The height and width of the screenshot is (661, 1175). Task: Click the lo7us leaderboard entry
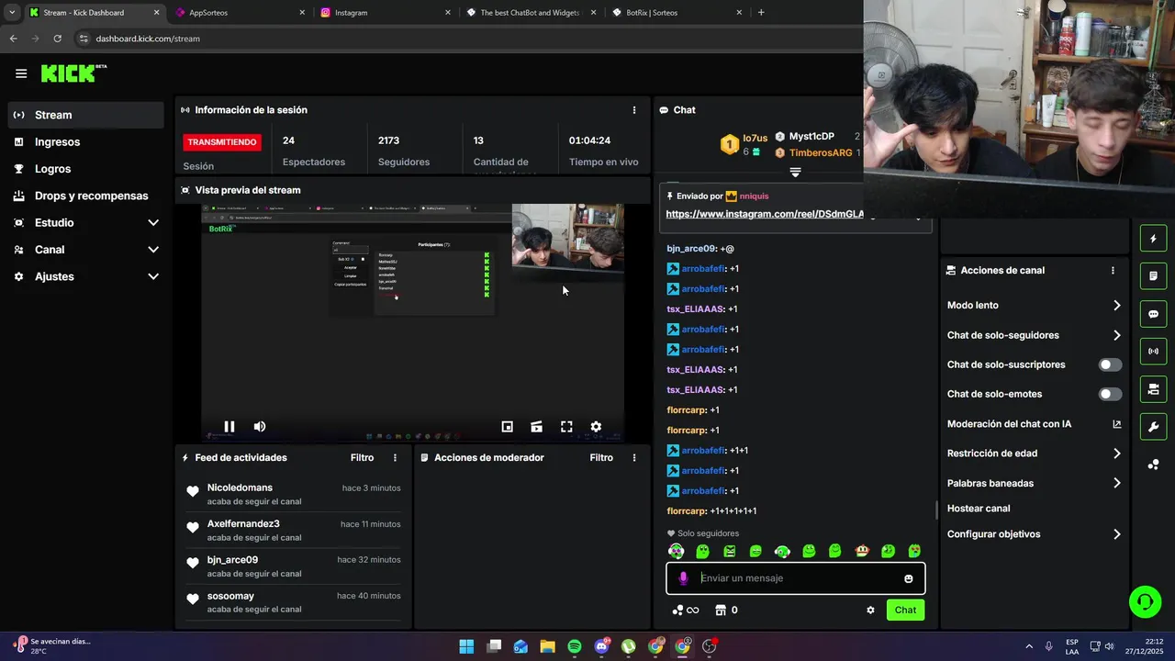coord(744,144)
